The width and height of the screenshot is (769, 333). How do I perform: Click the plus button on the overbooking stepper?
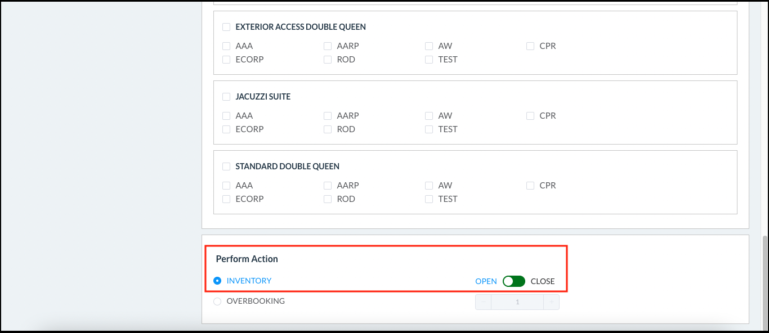click(x=552, y=301)
